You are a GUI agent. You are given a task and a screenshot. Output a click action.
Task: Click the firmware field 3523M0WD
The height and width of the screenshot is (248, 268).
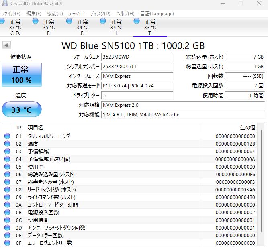(x=137, y=57)
